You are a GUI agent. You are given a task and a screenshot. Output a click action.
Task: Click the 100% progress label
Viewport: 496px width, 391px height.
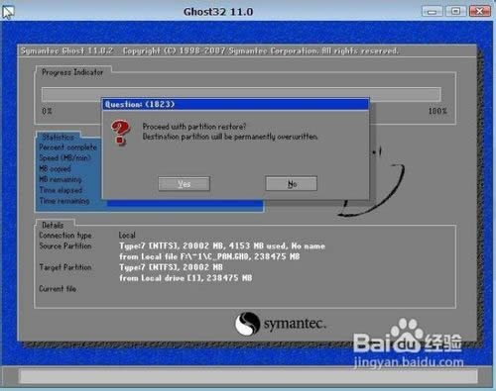tap(437, 111)
